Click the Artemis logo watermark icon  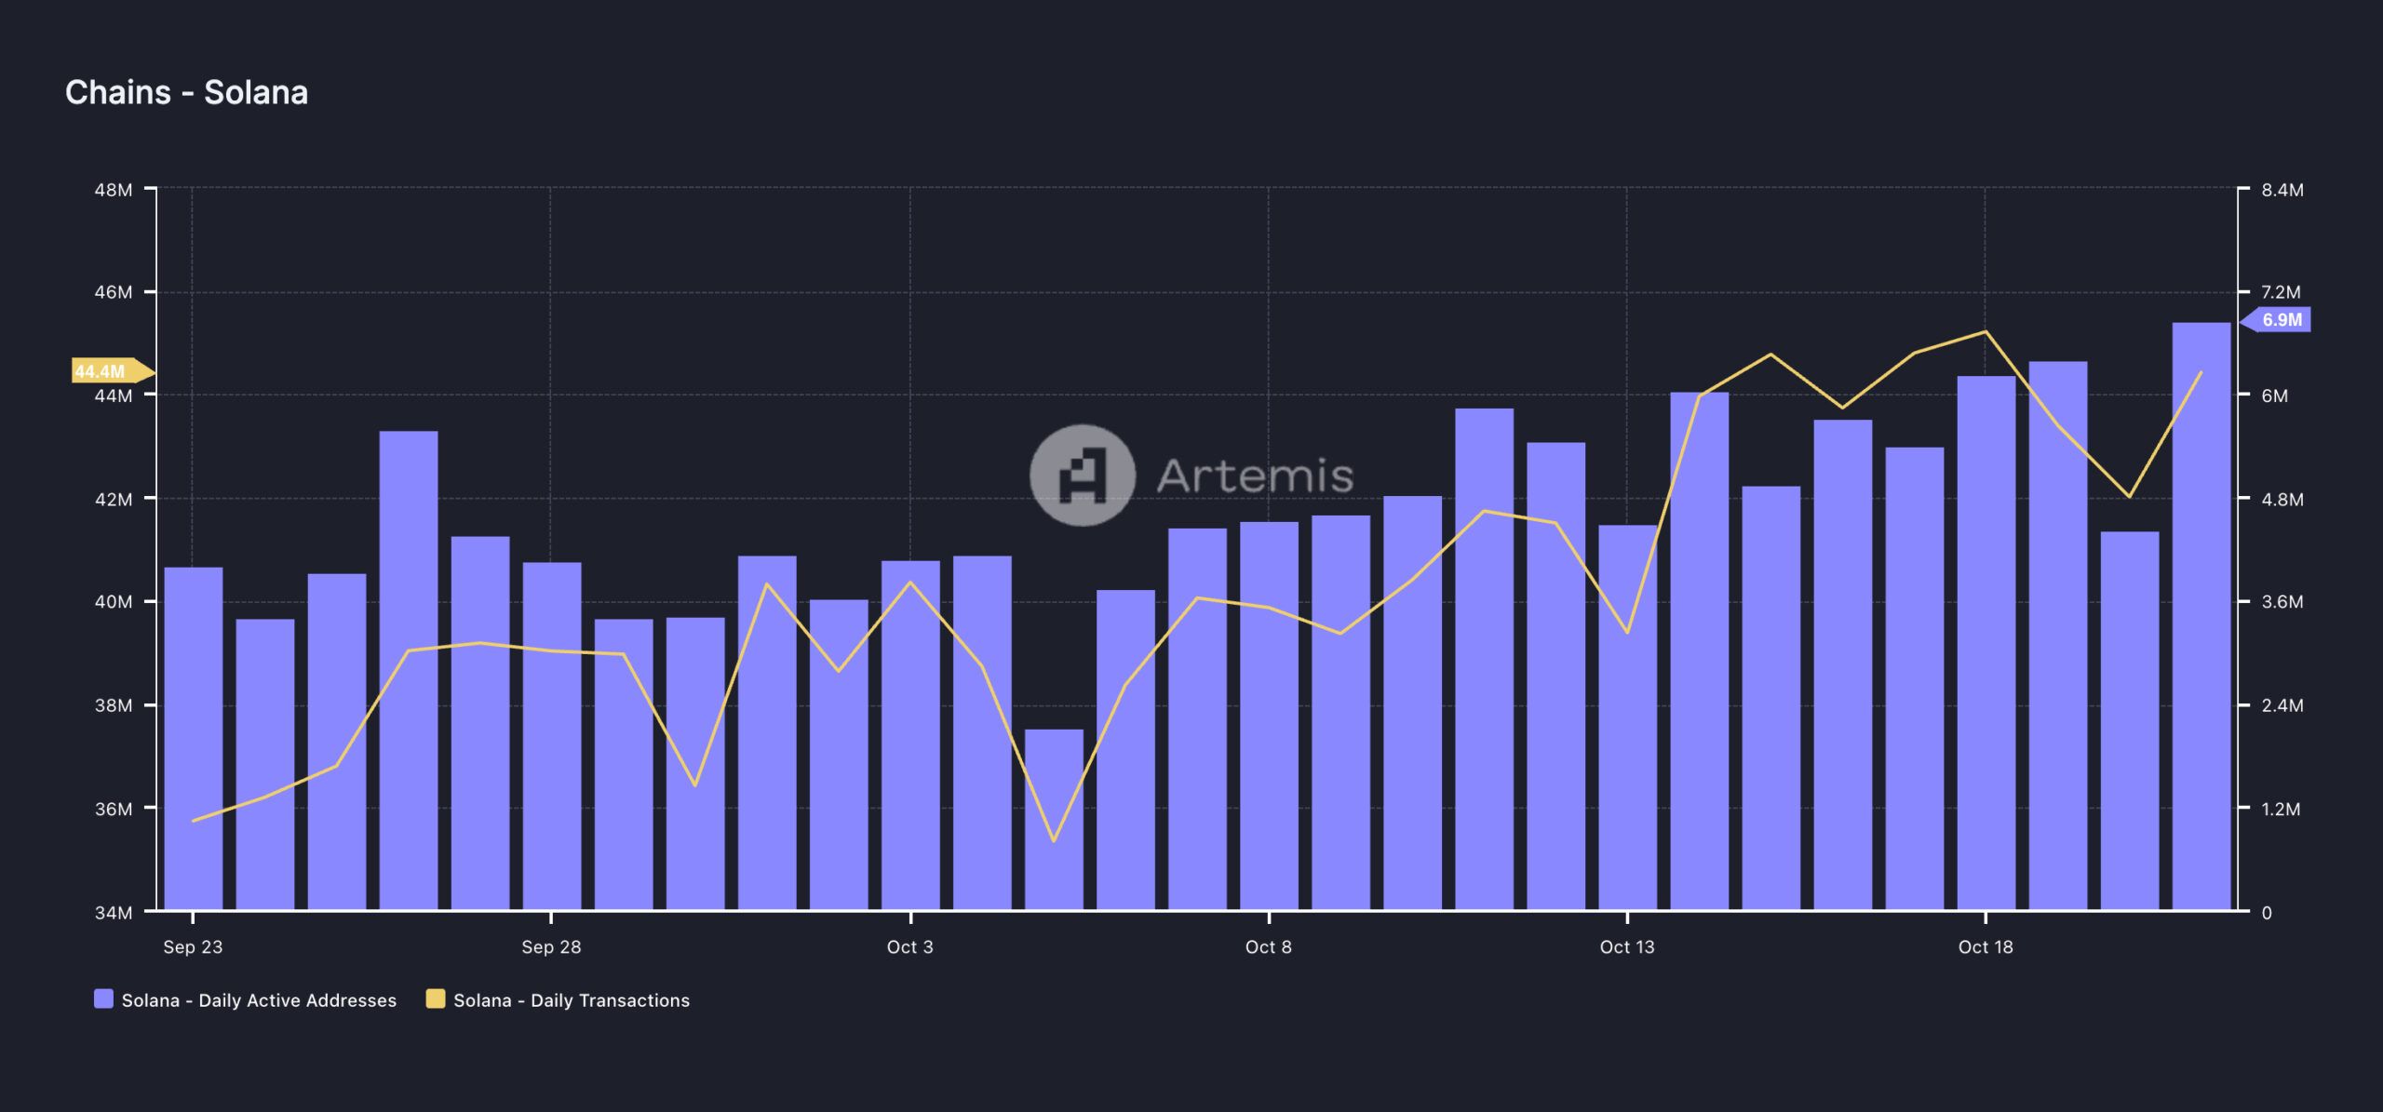[x=1083, y=475]
